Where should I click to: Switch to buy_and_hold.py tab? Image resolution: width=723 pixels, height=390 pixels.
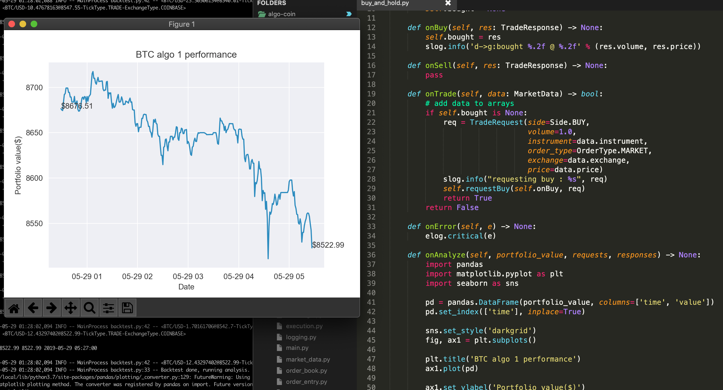point(385,3)
